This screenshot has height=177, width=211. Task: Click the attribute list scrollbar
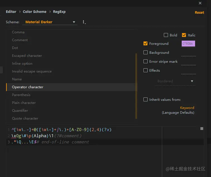click(136, 84)
